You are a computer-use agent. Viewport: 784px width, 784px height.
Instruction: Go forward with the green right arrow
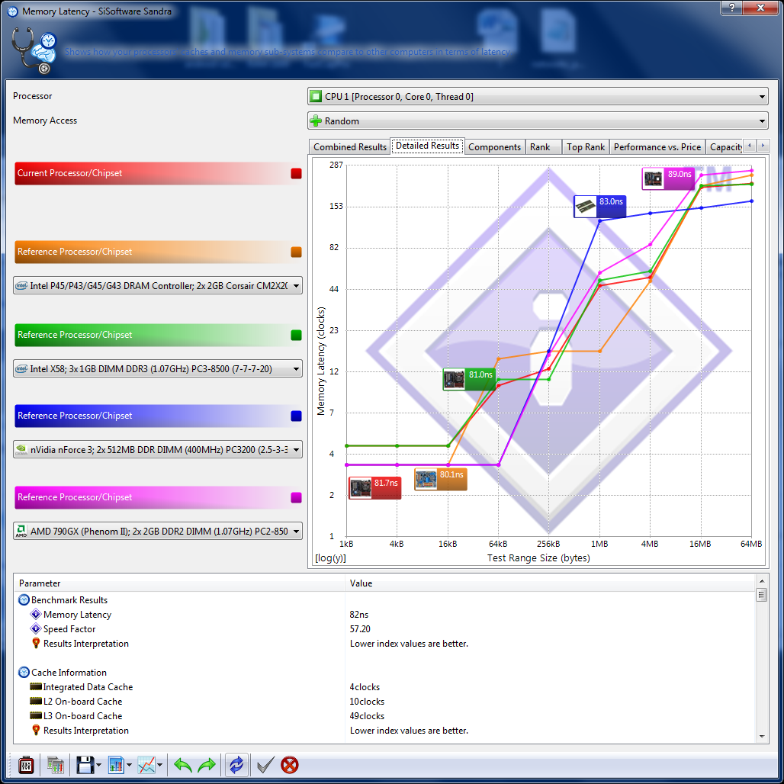coord(207,765)
